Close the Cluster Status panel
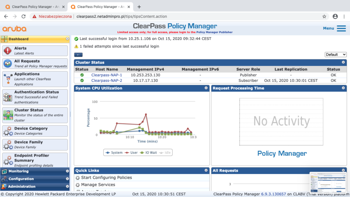This screenshot has height=197, width=350. (x=343, y=62)
